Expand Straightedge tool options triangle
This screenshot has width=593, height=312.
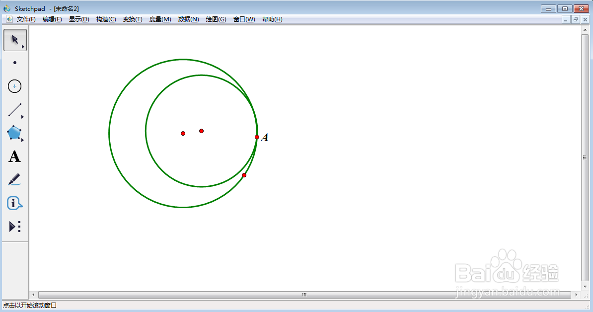[23, 117]
